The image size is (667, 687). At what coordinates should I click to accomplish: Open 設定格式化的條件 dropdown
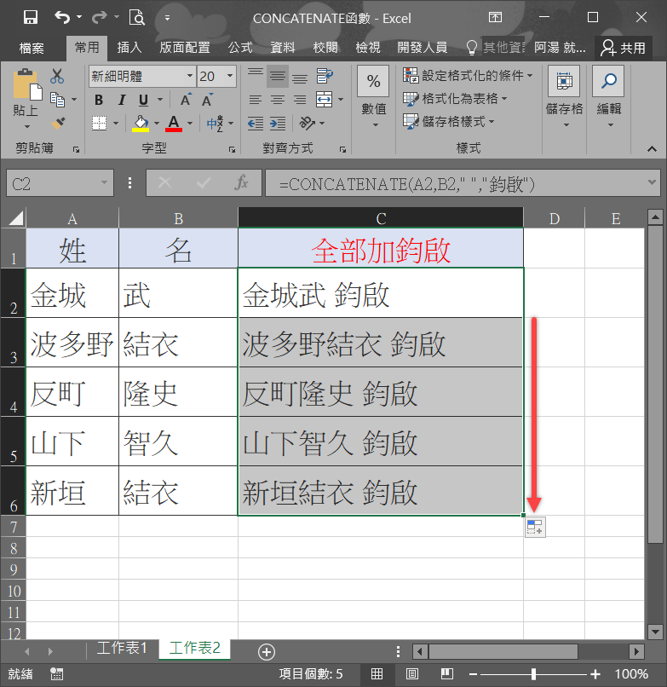coord(468,75)
